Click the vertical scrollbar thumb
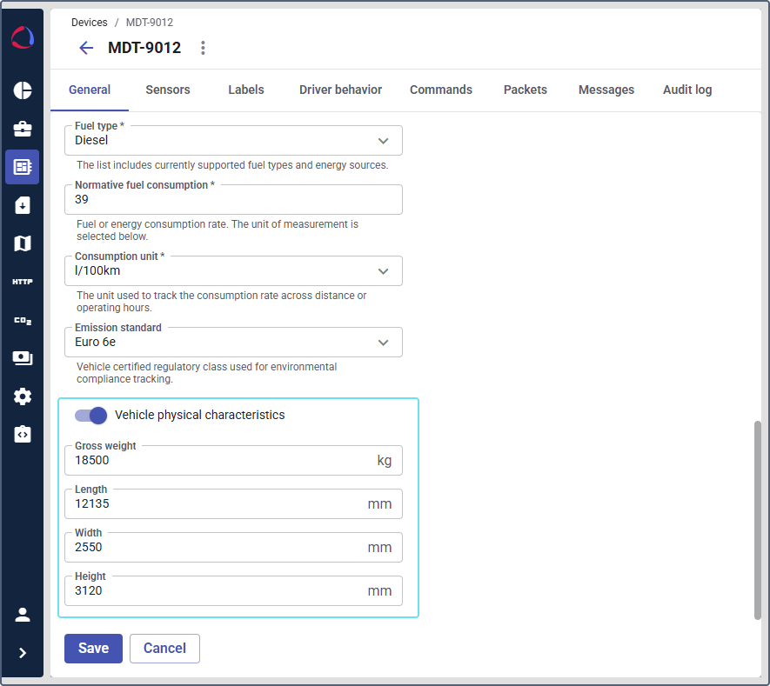Screen dimensions: 770x686 click(757, 519)
